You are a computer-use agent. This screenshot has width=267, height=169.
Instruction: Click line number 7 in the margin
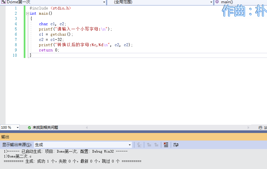[x=16, y=40]
